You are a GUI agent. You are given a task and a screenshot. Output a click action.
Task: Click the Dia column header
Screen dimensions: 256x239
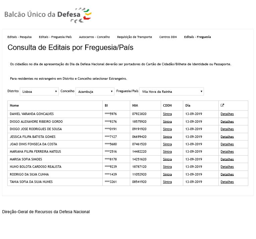pos(188,106)
